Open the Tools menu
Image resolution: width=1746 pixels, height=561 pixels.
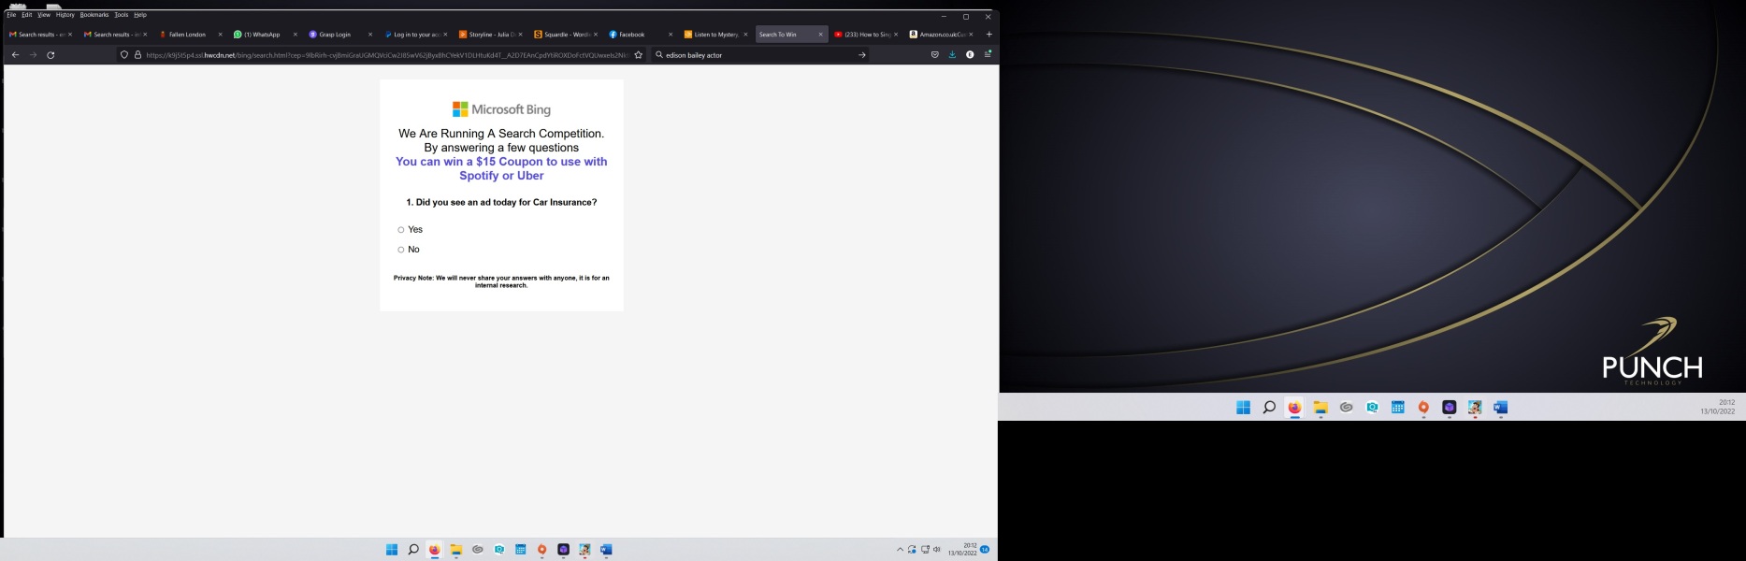(122, 15)
